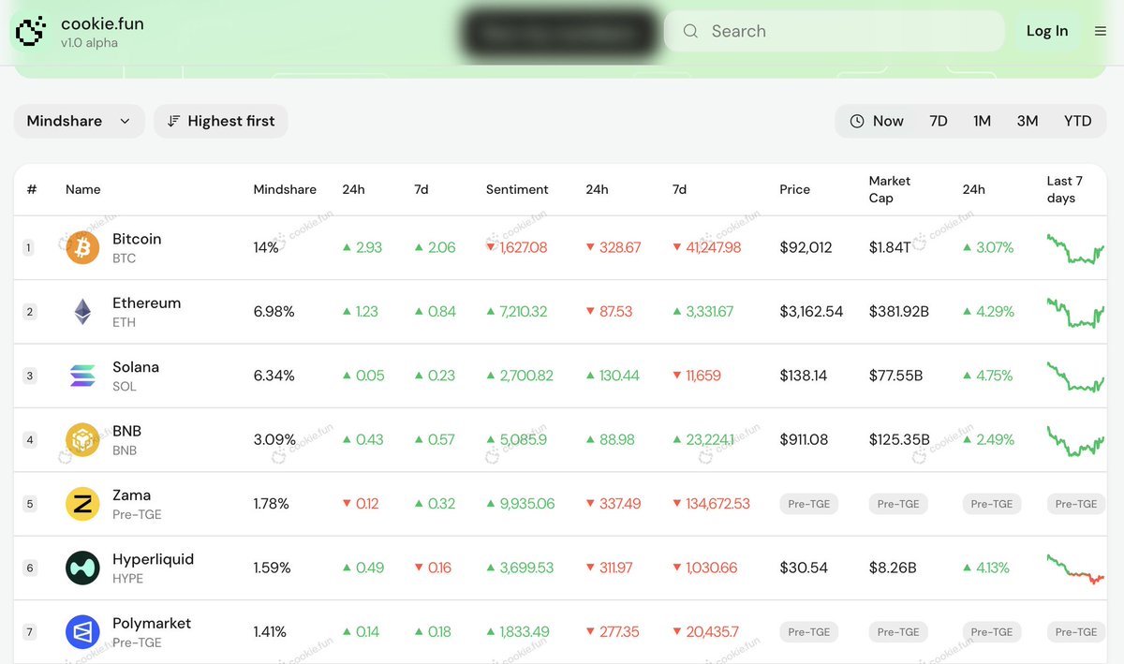Click the Hyperliquid logo icon
This screenshot has width=1124, height=664.
click(x=82, y=568)
